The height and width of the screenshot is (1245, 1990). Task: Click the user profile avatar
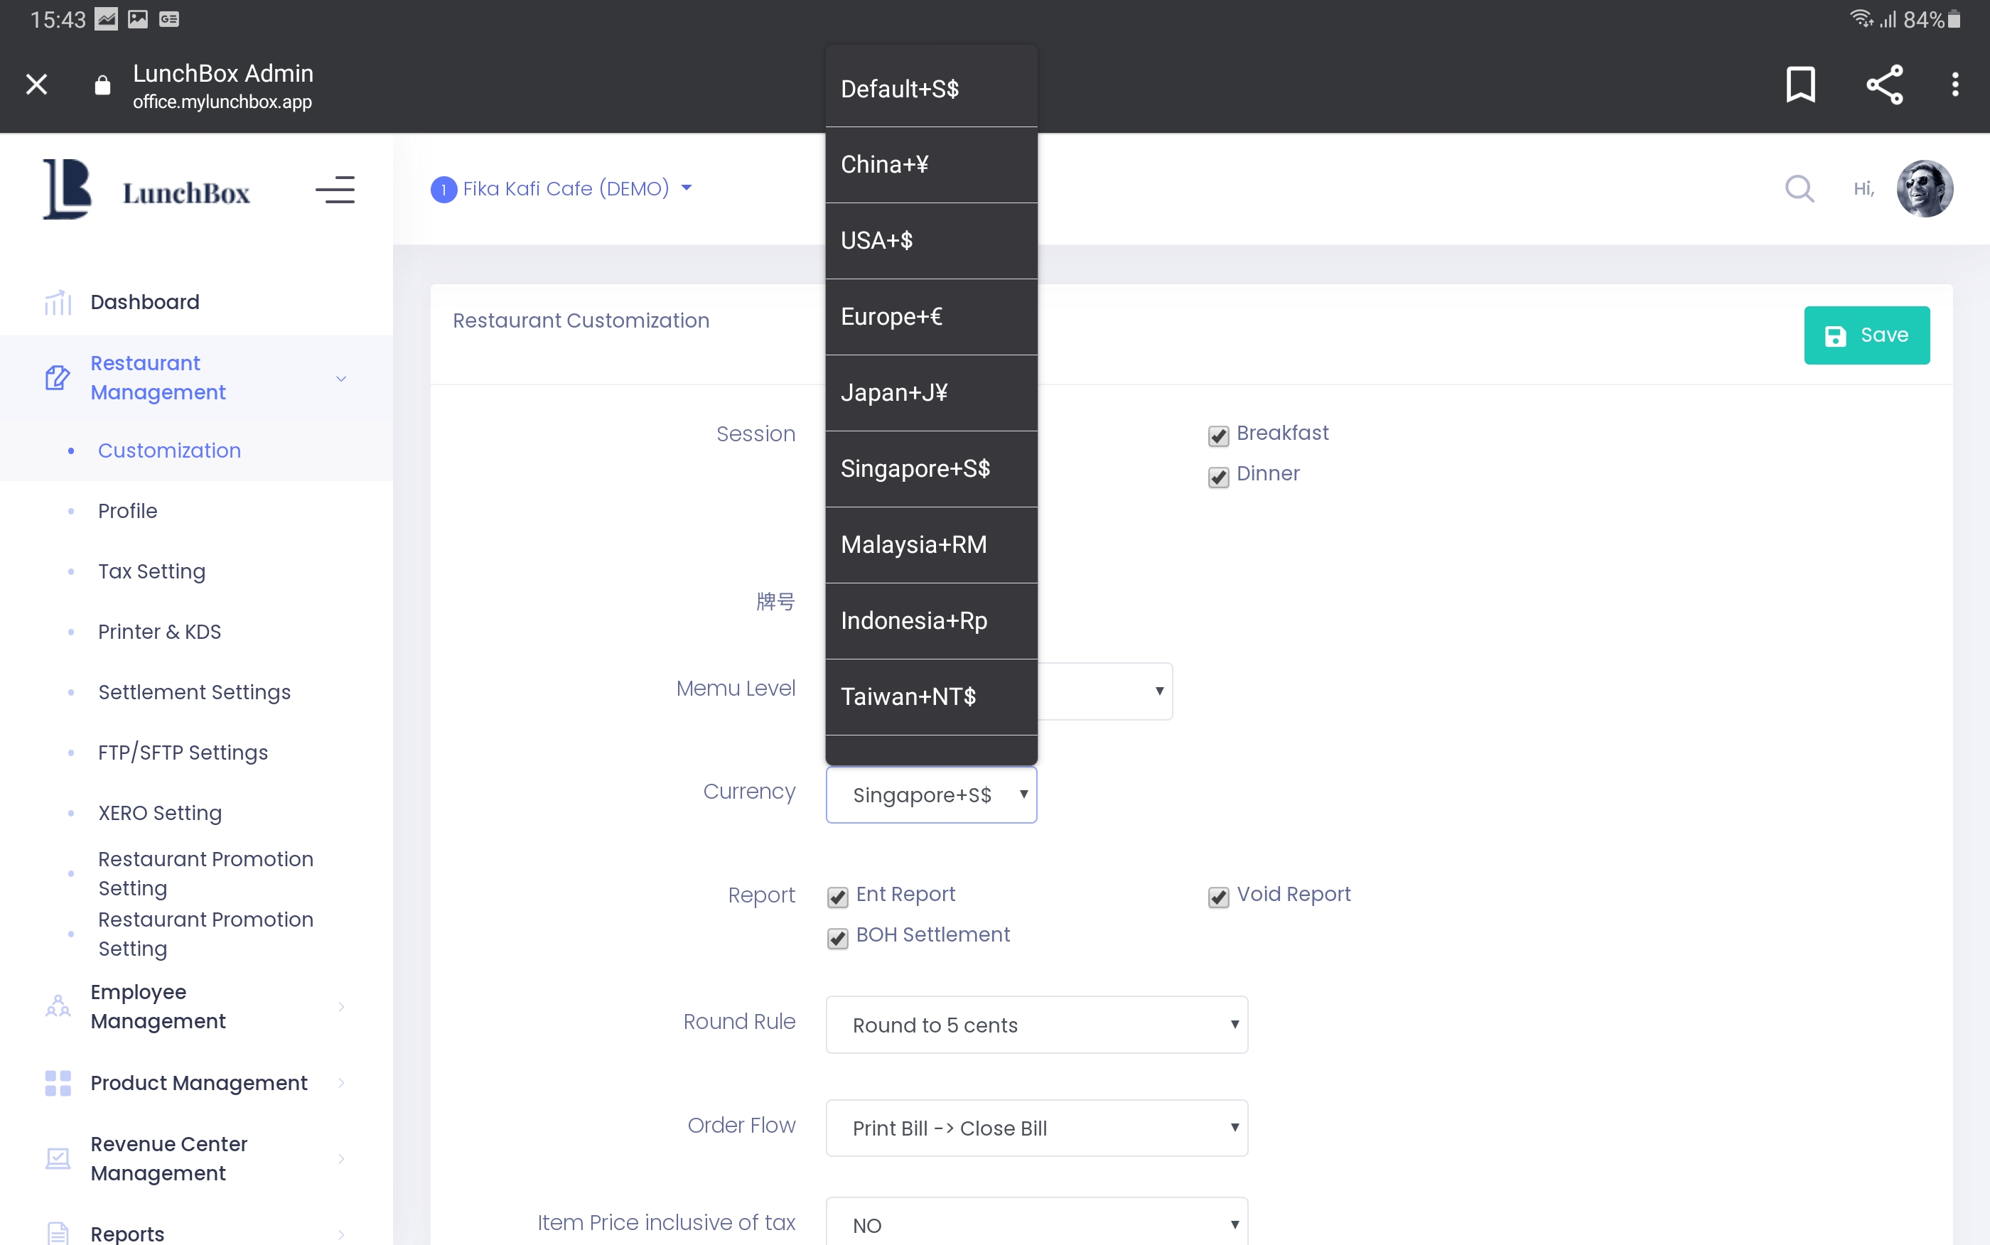(x=1924, y=188)
